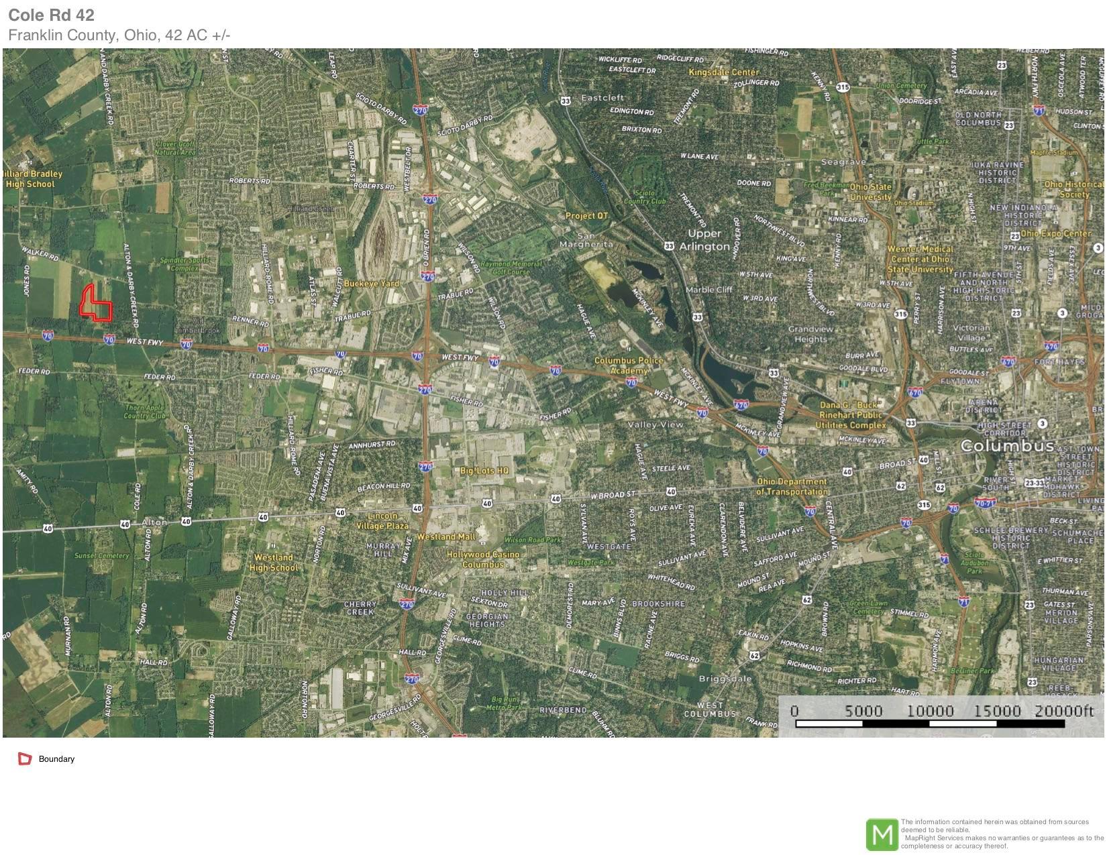Image resolution: width=1107 pixels, height=855 pixels.
Task: Click the red Boundary legend symbol
Action: tap(25, 759)
